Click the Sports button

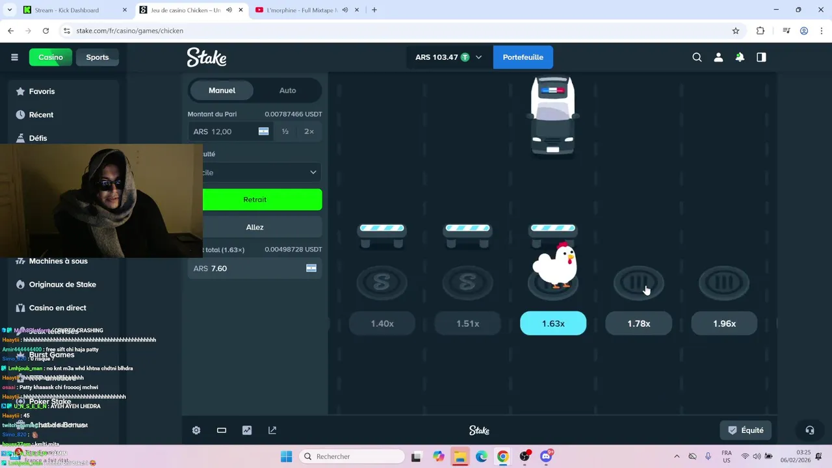[97, 57]
